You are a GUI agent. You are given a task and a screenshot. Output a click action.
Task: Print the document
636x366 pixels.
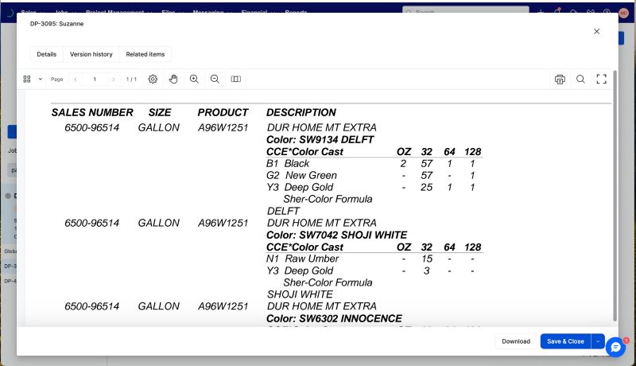coord(560,79)
